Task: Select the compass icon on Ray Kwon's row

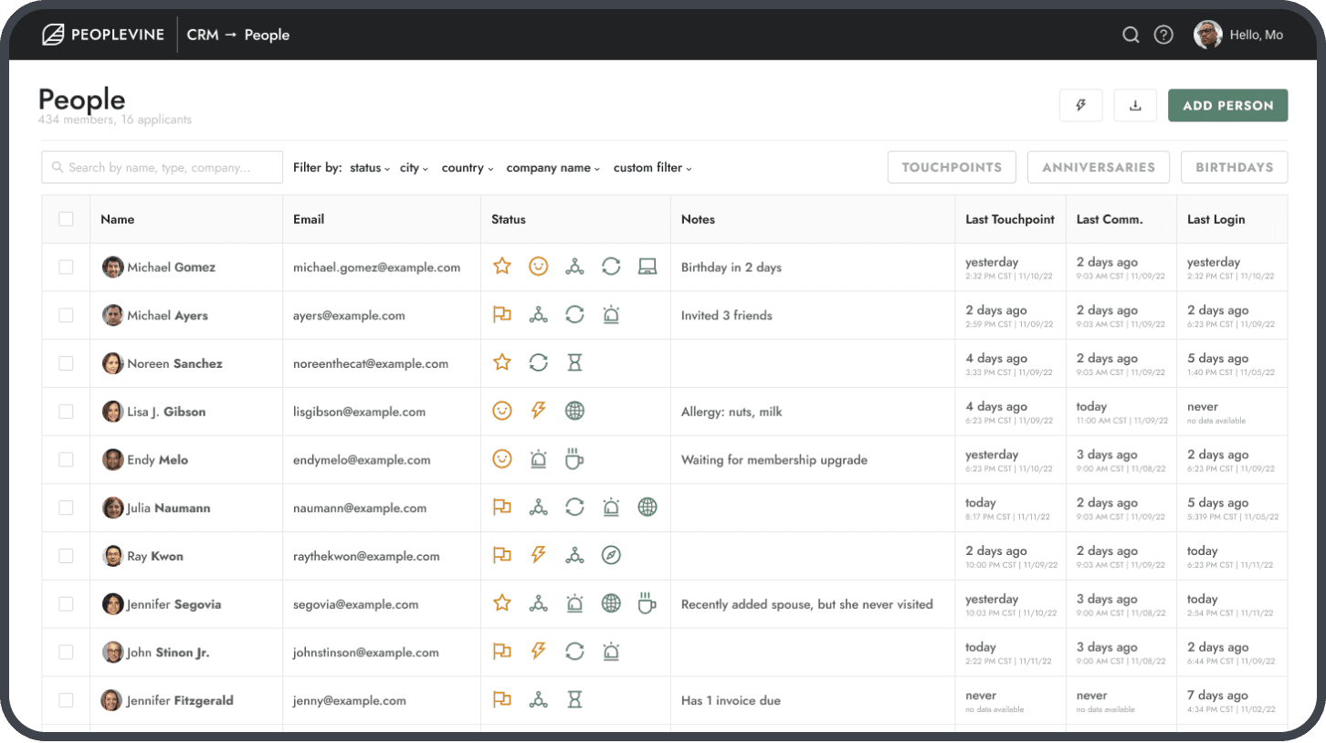Action: (612, 555)
